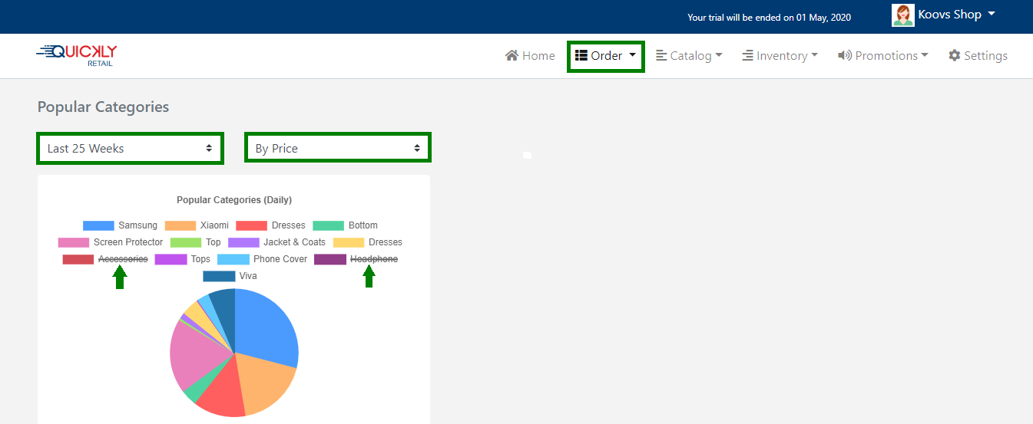
Task: Click the Order list icon
Action: point(581,55)
